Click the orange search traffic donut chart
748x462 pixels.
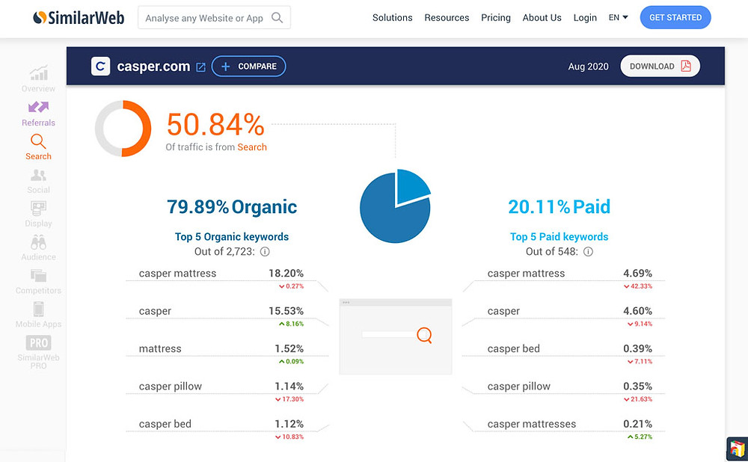[123, 129]
